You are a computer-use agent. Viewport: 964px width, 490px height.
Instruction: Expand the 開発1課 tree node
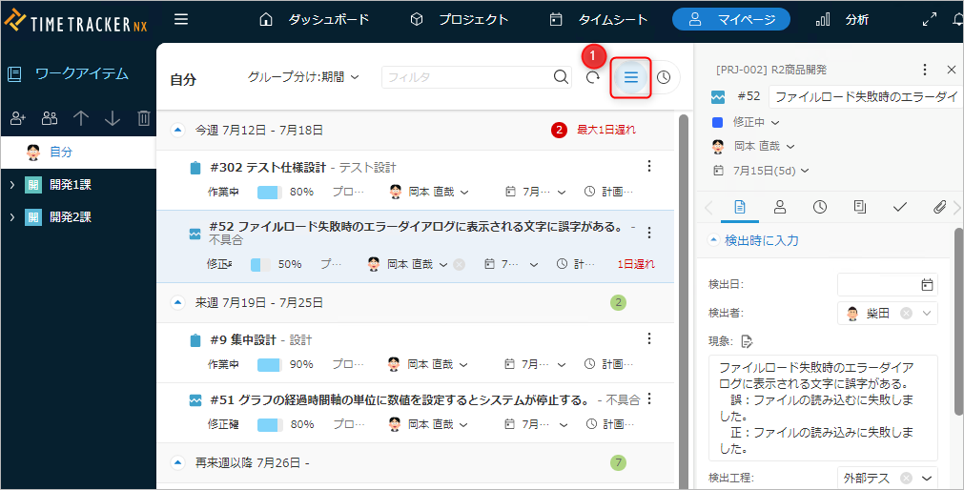(11, 185)
